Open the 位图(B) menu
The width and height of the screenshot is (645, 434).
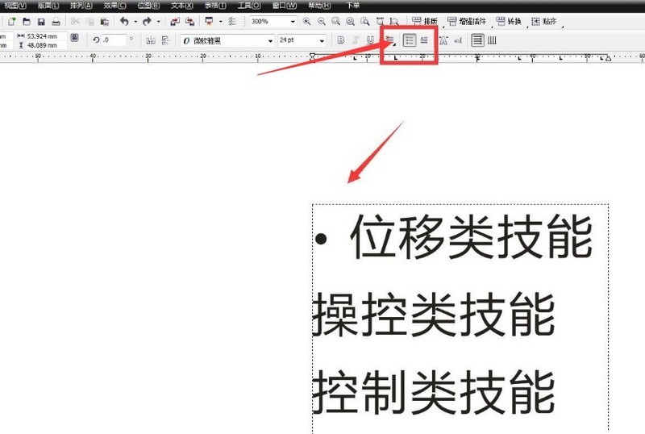click(148, 6)
